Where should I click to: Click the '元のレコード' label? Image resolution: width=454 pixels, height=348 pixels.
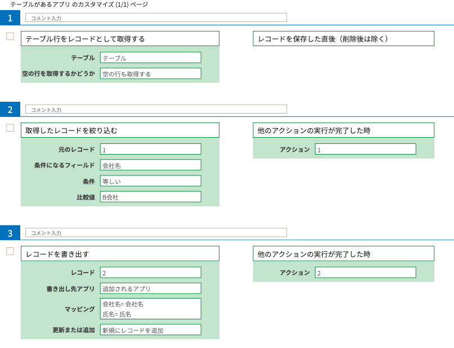tap(77, 150)
